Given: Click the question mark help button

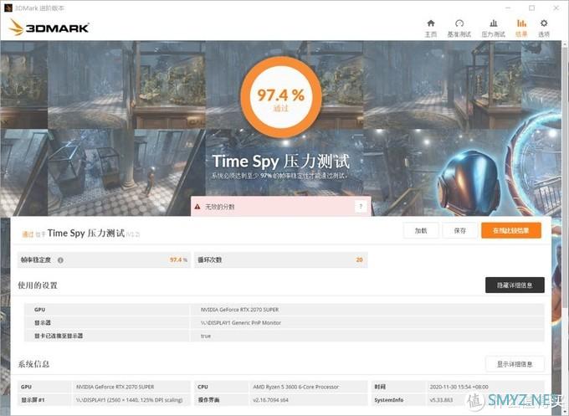Looking at the screenshot, I should pyautogui.click(x=361, y=207).
